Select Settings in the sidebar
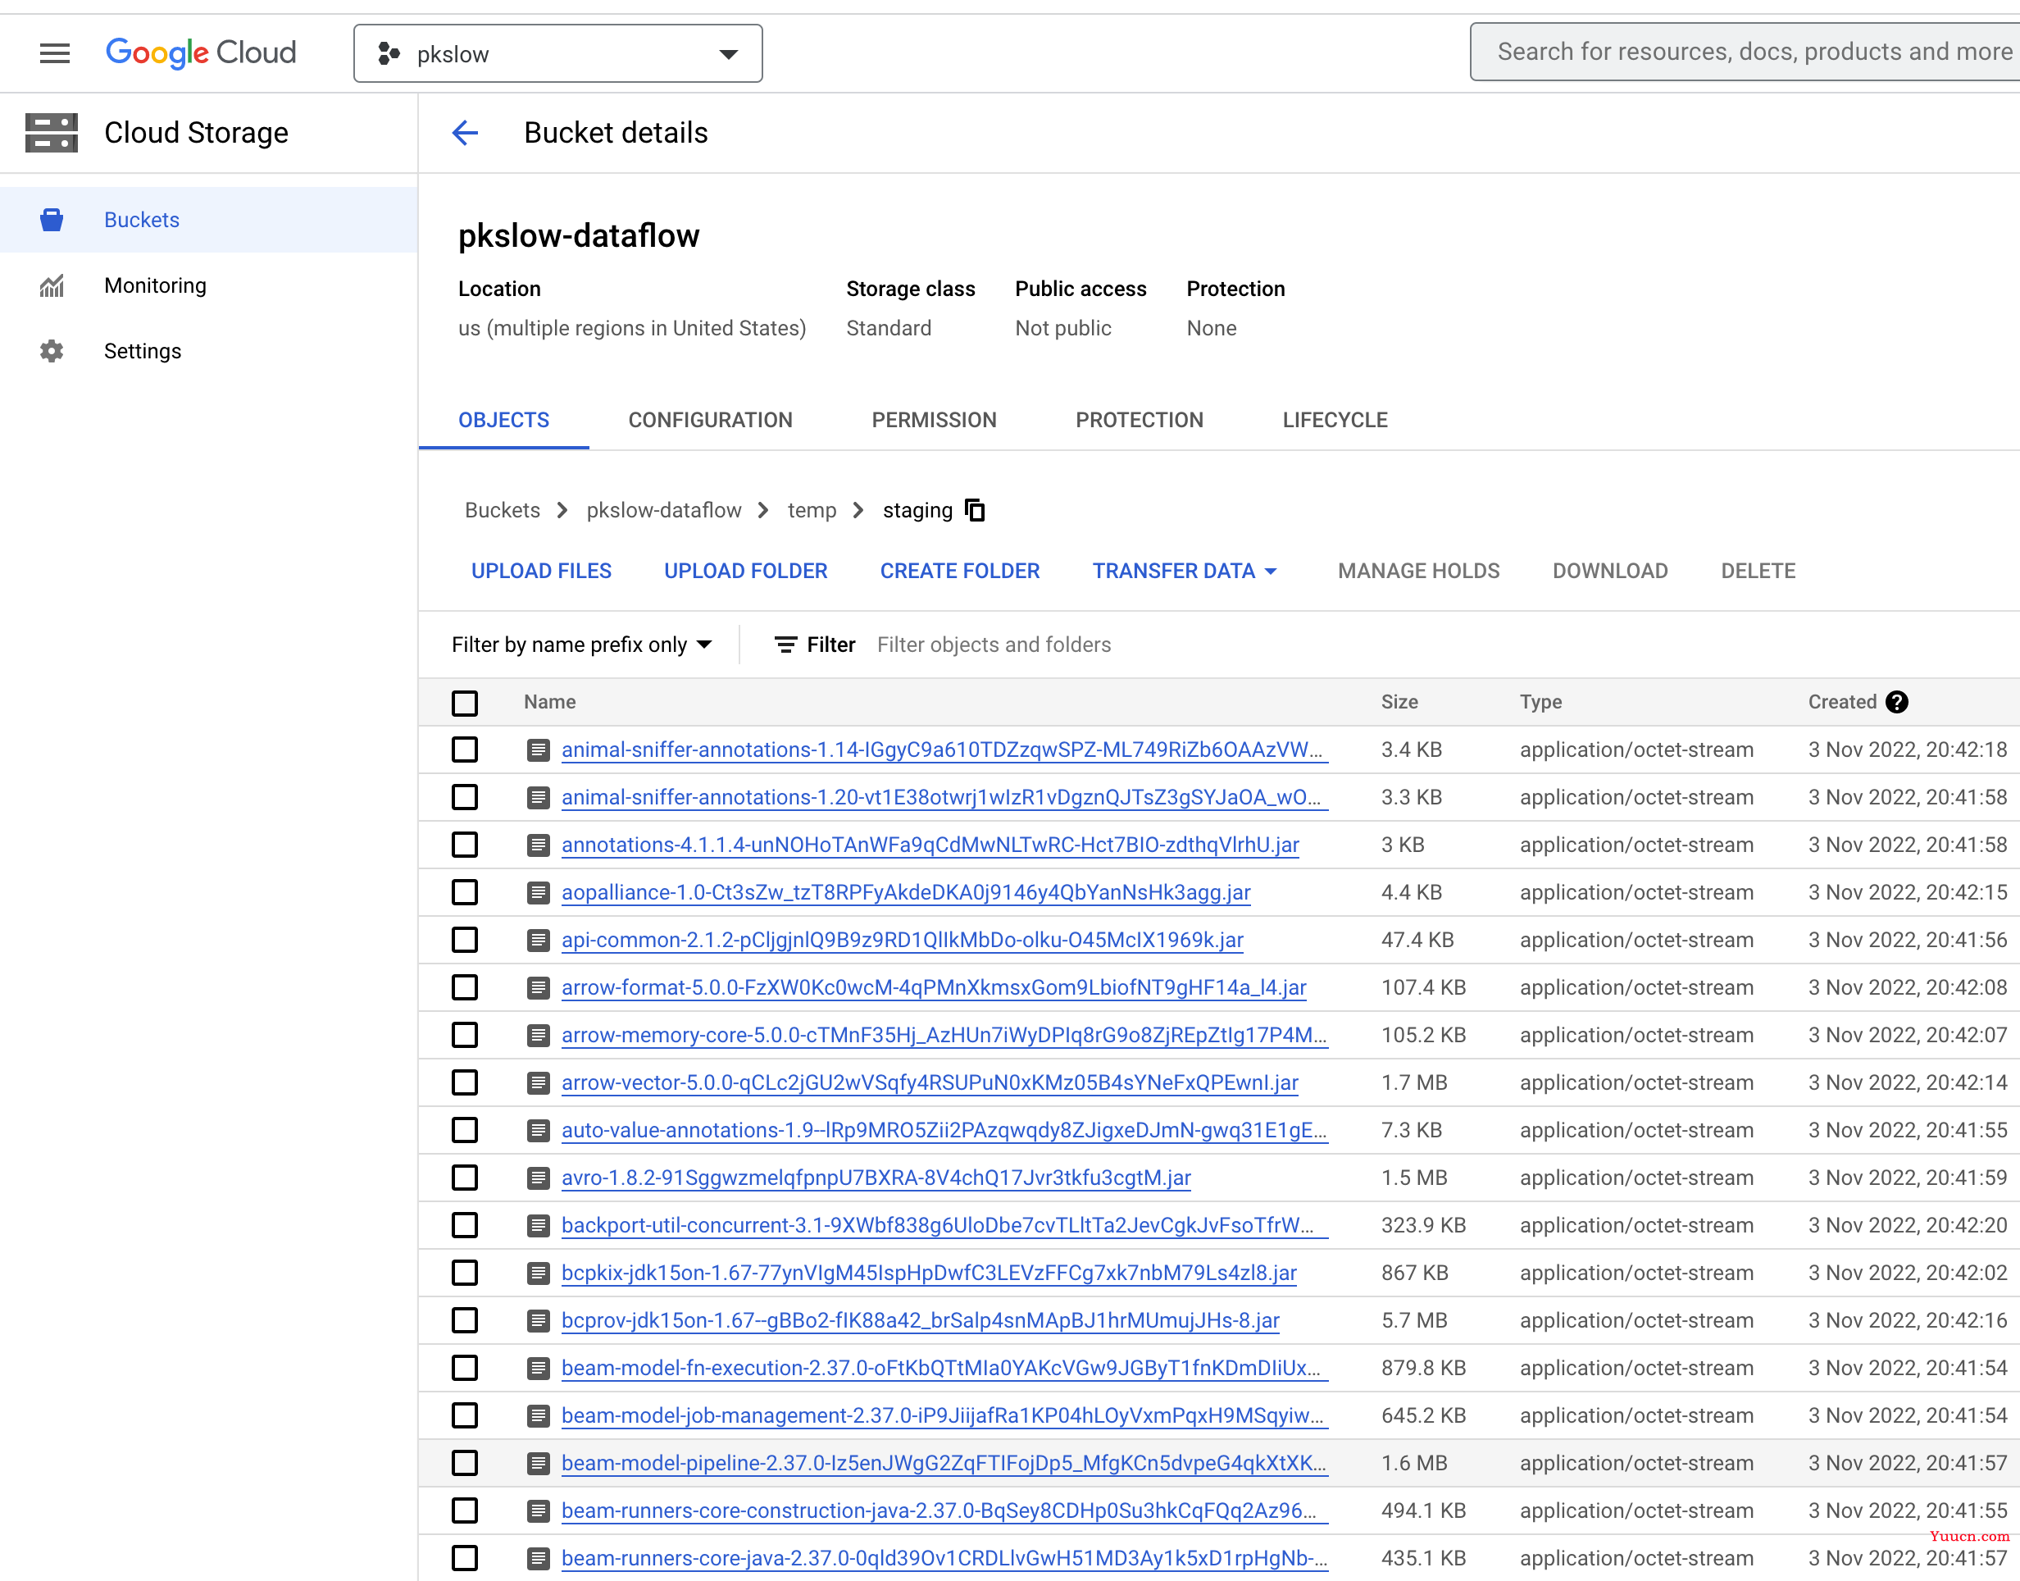2020x1581 pixels. pos(208,351)
